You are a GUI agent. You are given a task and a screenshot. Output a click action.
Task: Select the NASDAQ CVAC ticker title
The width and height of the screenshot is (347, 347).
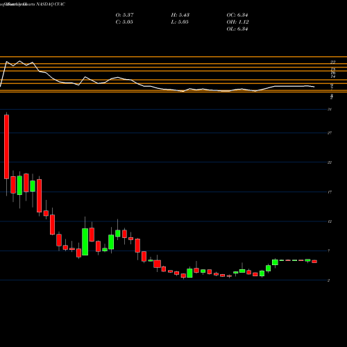(51, 4)
